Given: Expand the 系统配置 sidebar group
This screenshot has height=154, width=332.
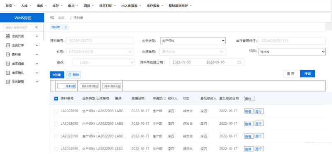Looking at the screenshot, I should coord(37,82).
